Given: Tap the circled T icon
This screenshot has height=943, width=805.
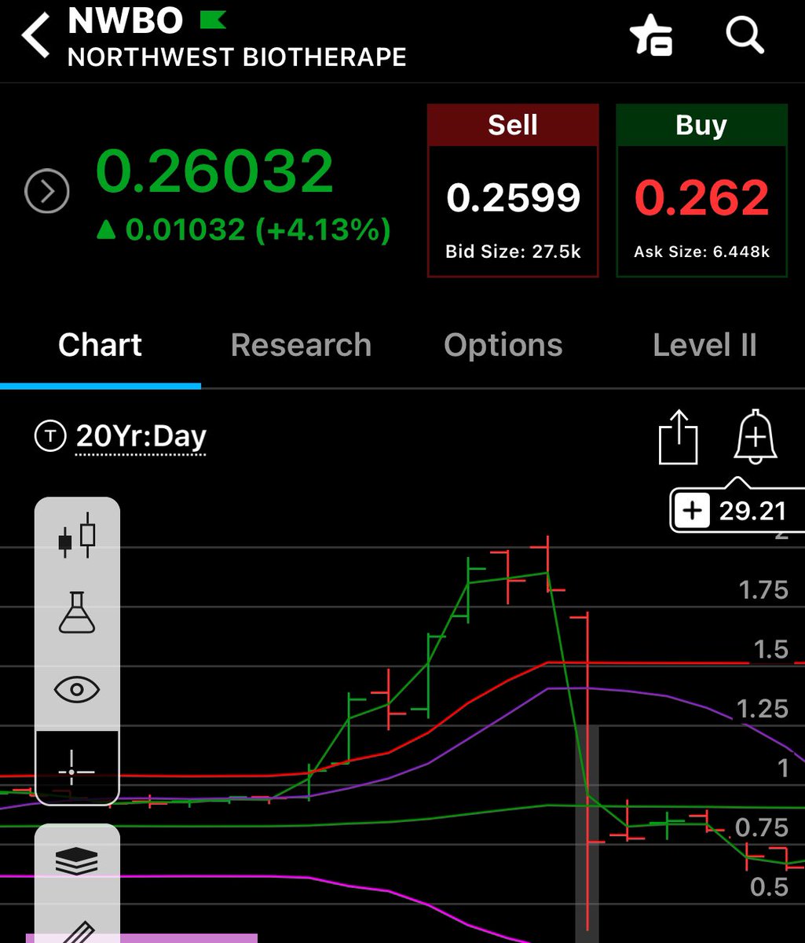Looking at the screenshot, I should tap(50, 435).
